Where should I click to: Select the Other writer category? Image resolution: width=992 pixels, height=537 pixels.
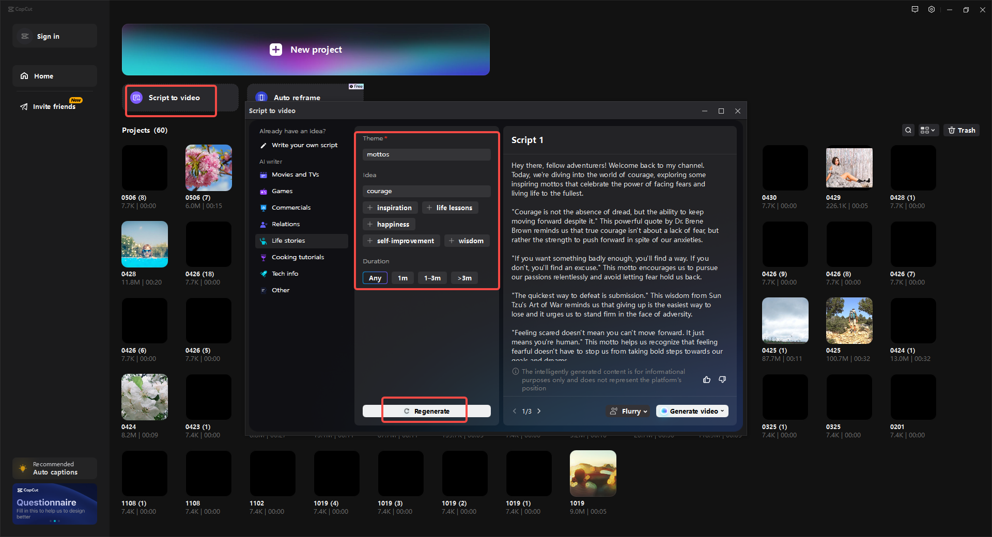(302, 290)
